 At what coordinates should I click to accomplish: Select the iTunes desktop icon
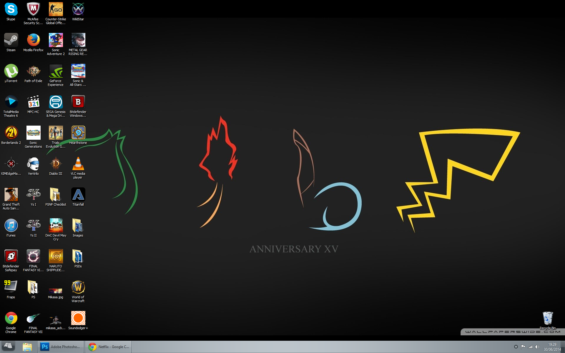(11, 226)
